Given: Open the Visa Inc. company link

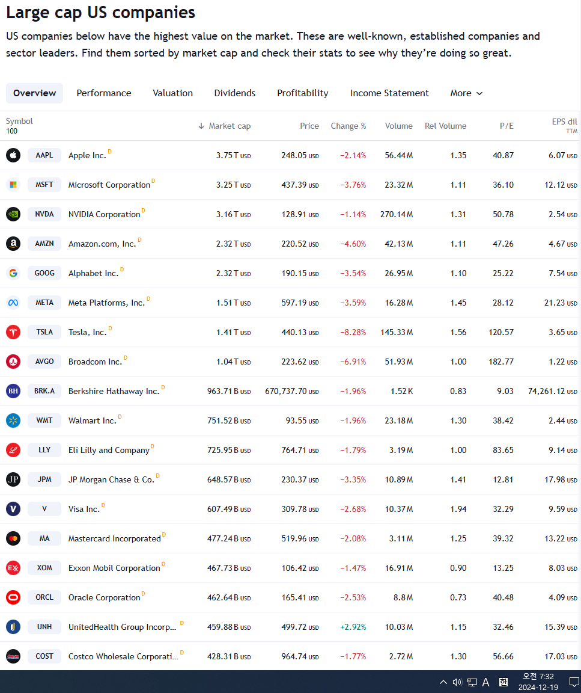Looking at the screenshot, I should tap(84, 509).
